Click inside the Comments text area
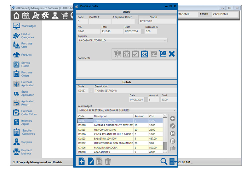 coord(127,69)
